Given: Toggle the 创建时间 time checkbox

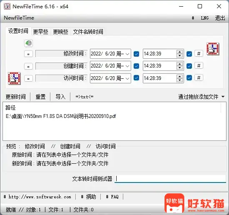Looking at the screenshot, I should 189,66.
